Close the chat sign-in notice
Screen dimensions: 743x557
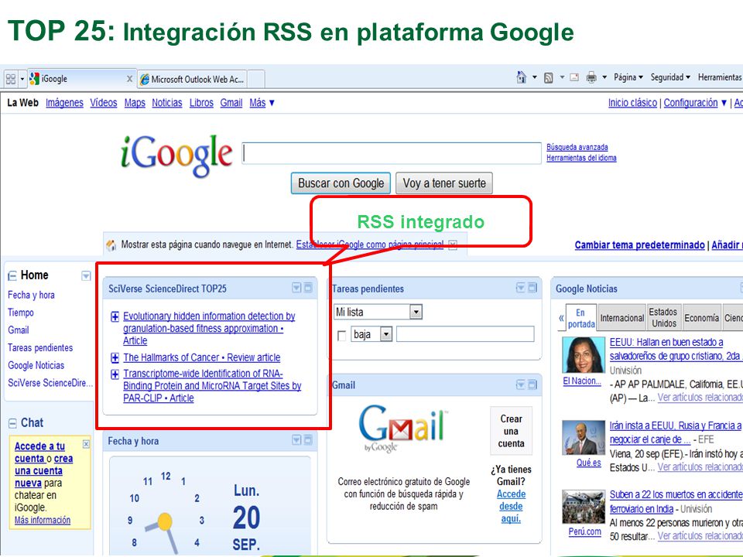tap(86, 444)
